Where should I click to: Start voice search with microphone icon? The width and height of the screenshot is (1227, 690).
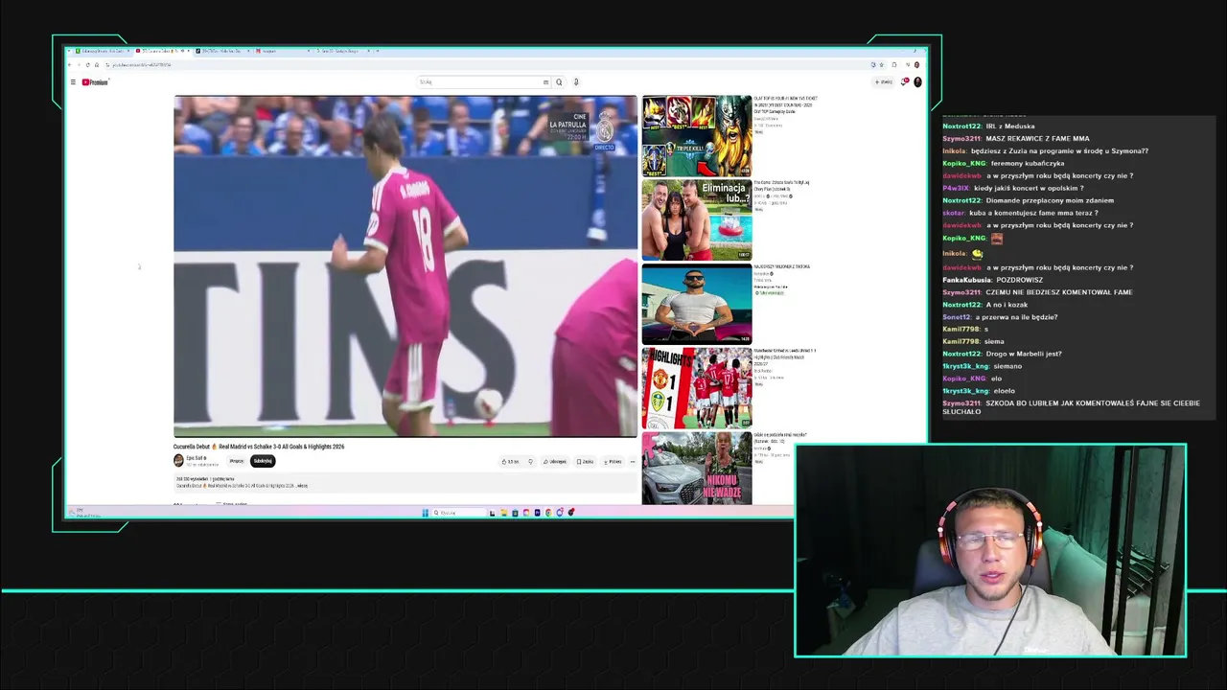tap(576, 82)
